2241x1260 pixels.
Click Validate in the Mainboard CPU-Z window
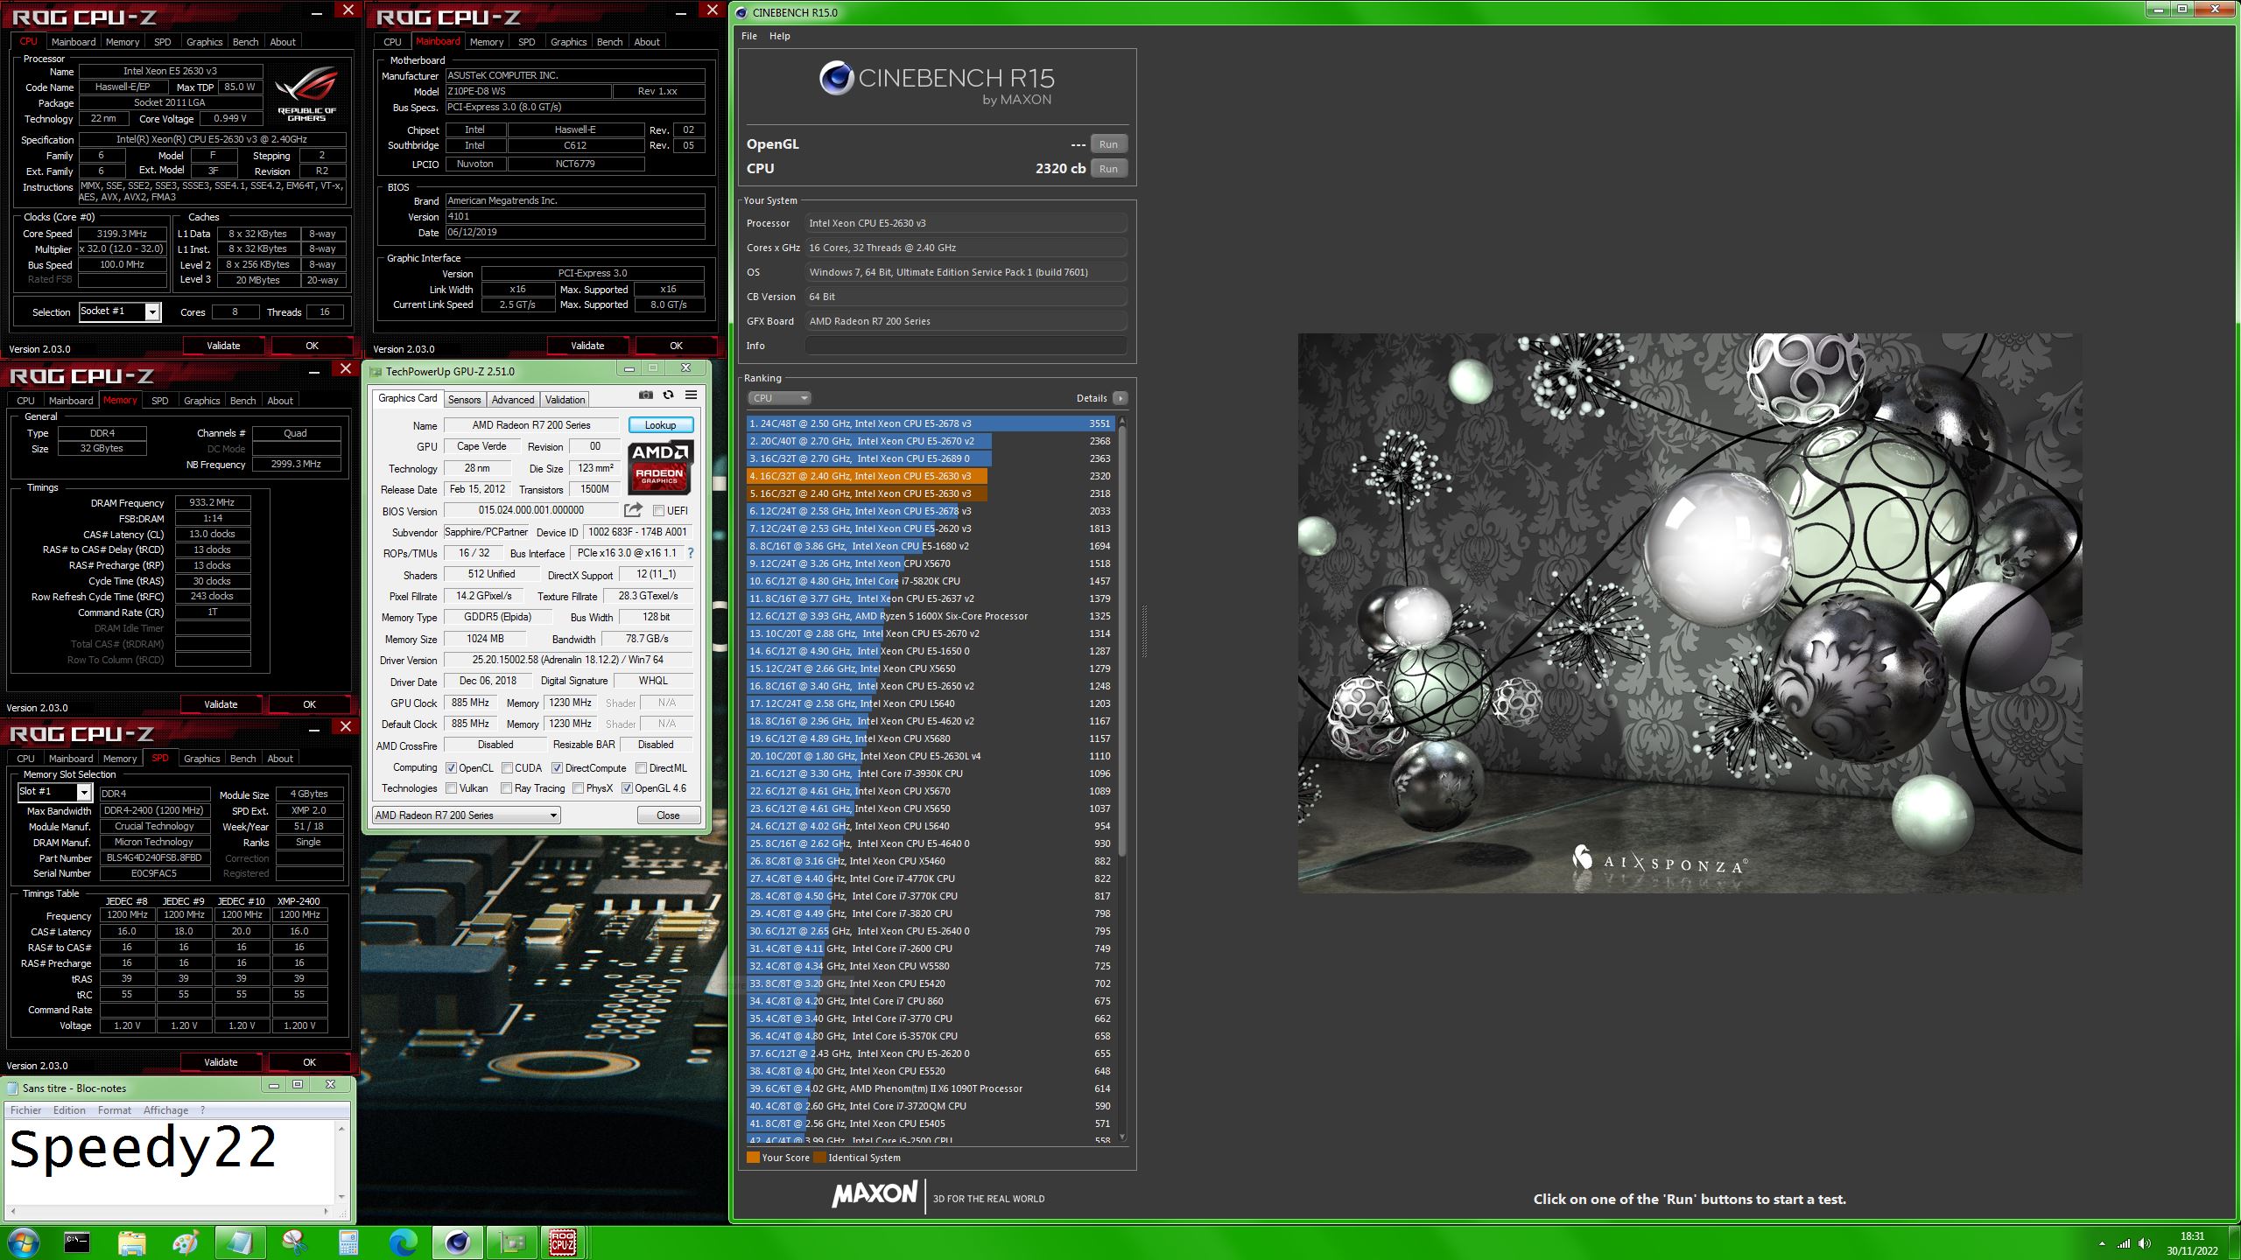coord(587,346)
